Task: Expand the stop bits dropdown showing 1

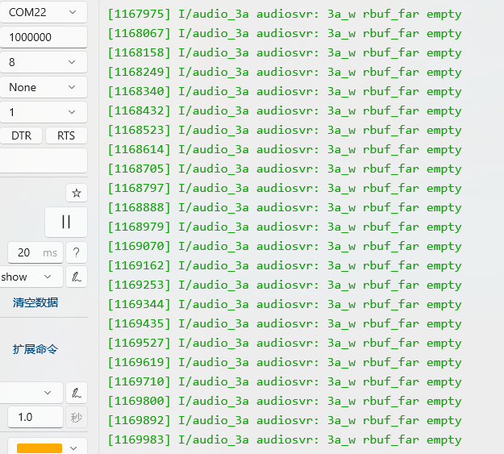Action: coord(43,112)
